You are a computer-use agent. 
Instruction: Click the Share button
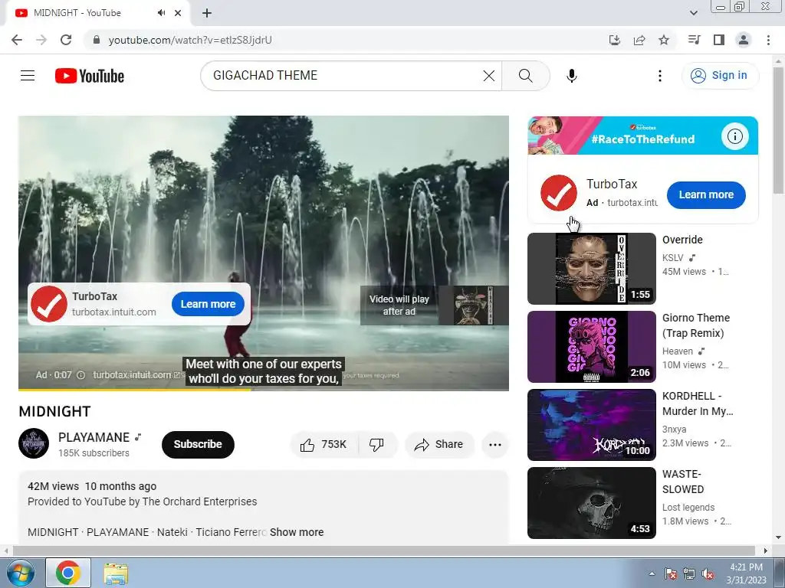pos(439,445)
